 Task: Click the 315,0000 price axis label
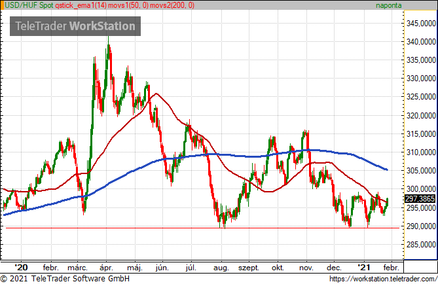(421, 134)
